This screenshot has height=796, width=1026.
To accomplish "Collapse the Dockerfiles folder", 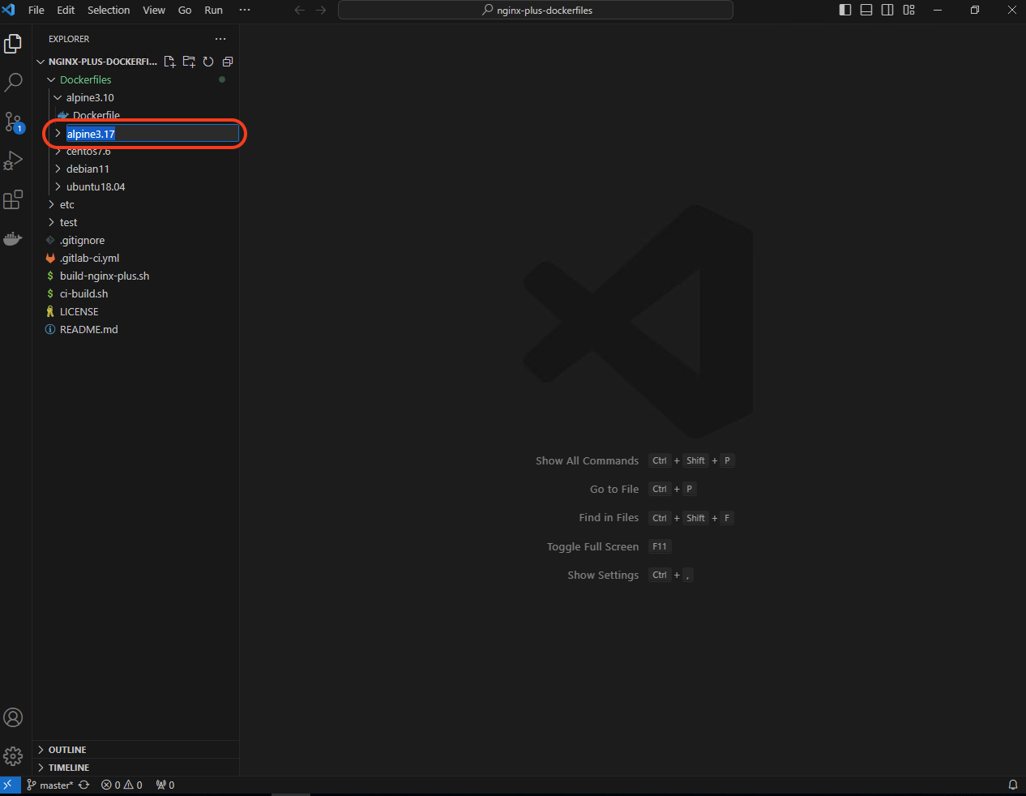I will (85, 79).
